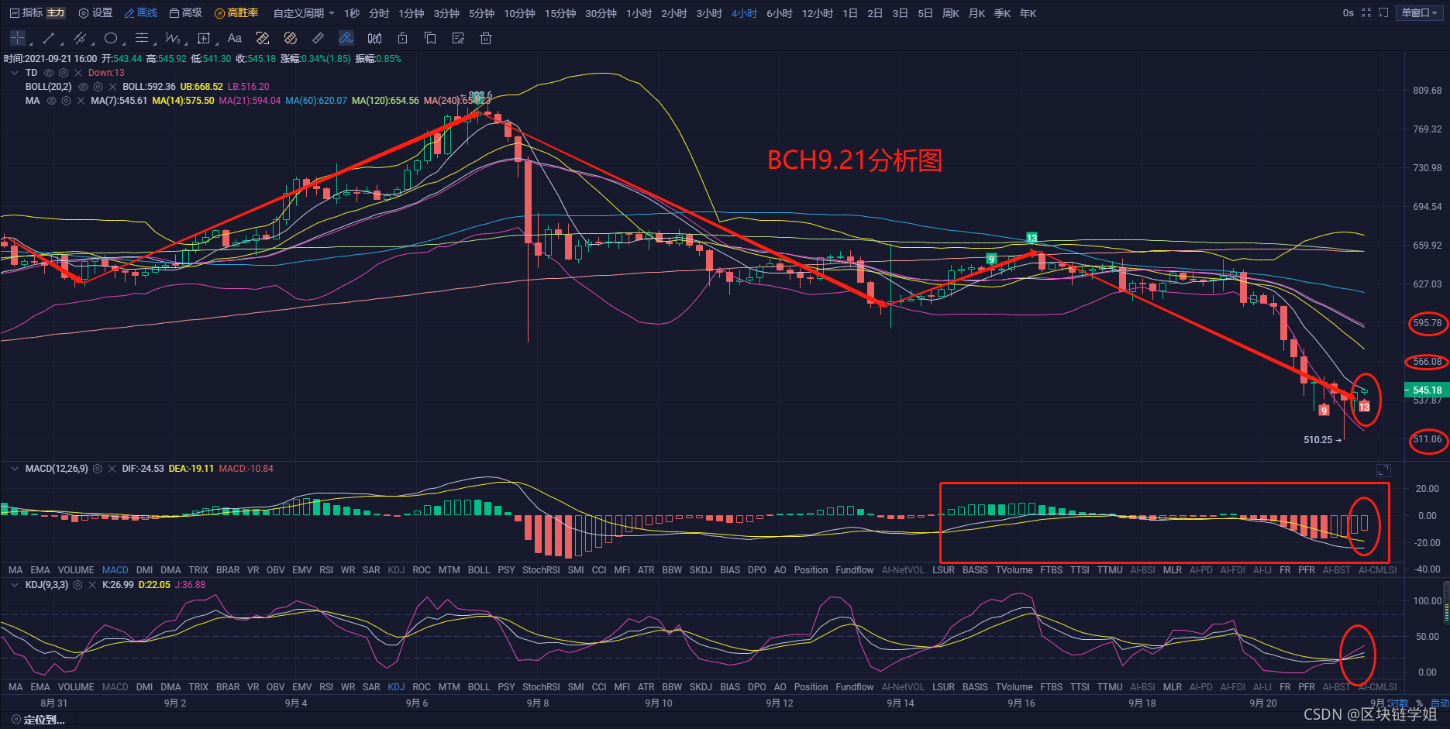Select RSI in the MACD panel tabs
Image resolution: width=1450 pixels, height=729 pixels.
[x=326, y=570]
